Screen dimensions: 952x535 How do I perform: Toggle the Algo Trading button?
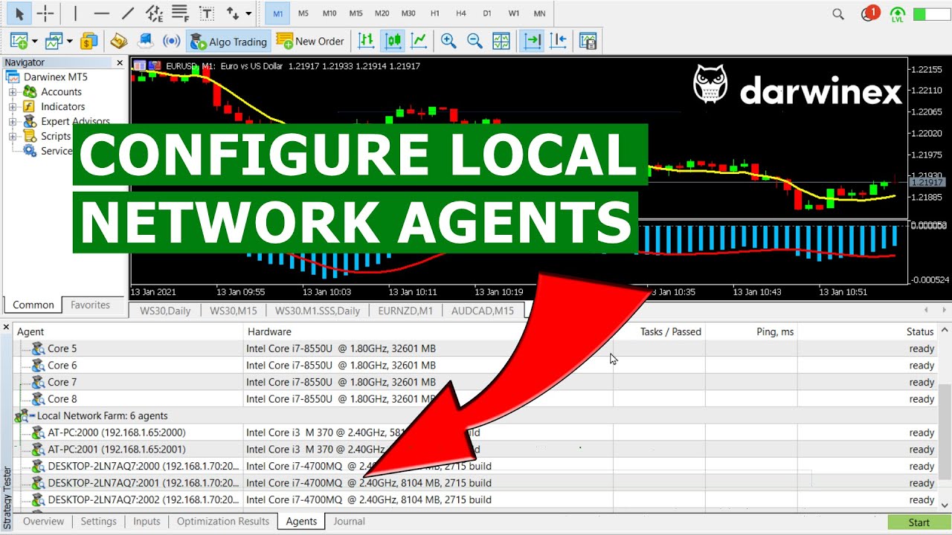click(x=228, y=42)
